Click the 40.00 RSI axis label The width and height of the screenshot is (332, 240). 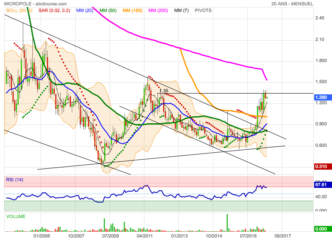[x=321, y=197]
